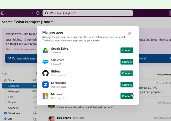Open history via the clock icon
The image size is (171, 121).
(38, 13)
